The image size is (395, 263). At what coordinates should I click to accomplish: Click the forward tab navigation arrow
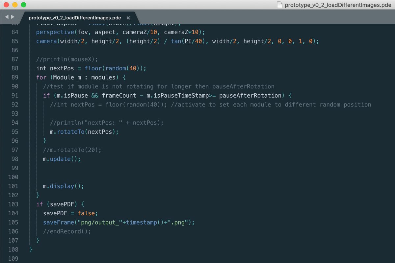13,17
